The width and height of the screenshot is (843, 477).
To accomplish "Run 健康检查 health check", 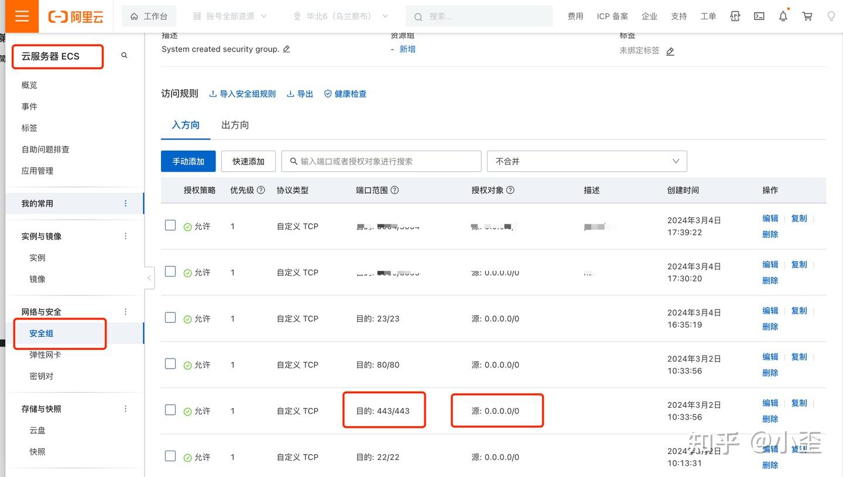I will coord(345,94).
